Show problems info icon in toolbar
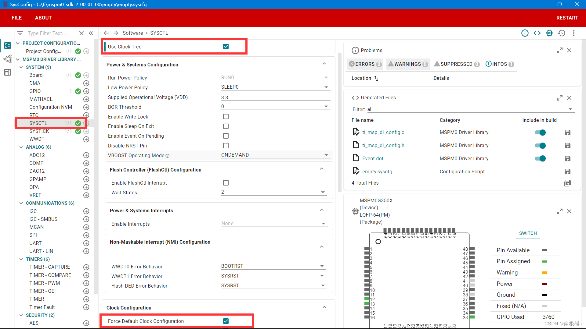The width and height of the screenshot is (586, 329). [x=525, y=33]
